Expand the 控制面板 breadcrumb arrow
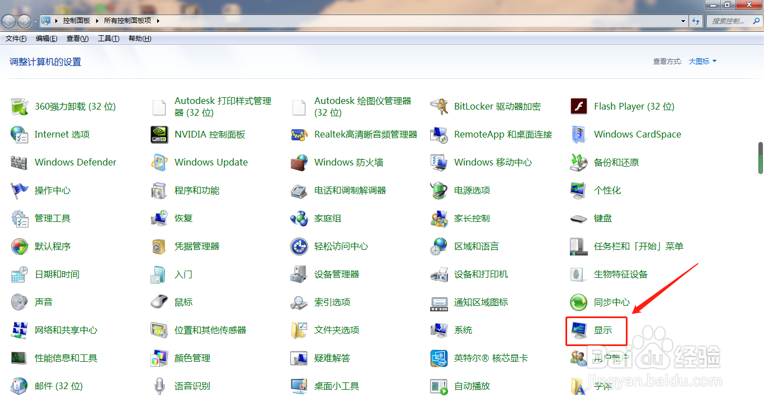The image size is (764, 407). [x=96, y=21]
